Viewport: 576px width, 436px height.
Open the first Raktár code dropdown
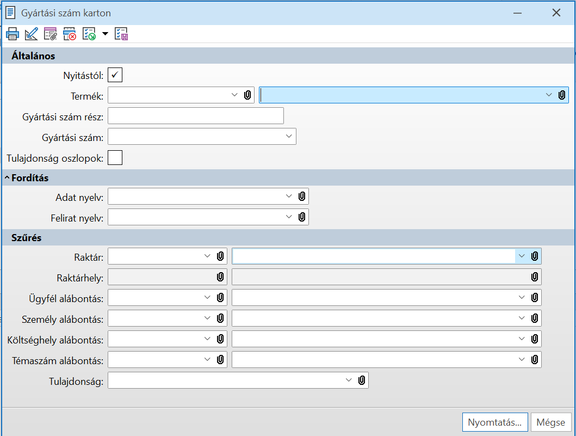coord(207,256)
